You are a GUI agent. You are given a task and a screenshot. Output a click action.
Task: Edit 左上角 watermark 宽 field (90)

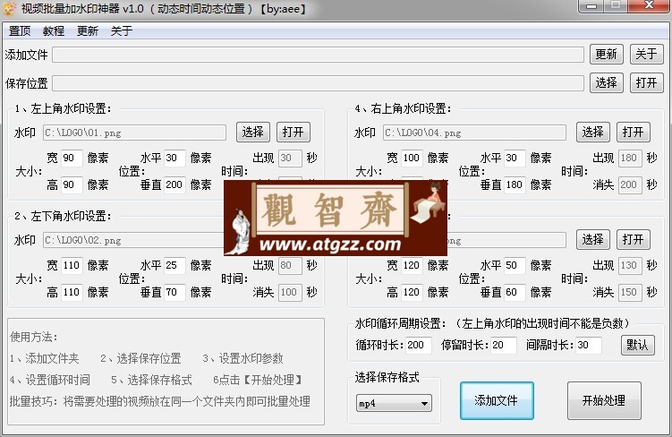72,158
